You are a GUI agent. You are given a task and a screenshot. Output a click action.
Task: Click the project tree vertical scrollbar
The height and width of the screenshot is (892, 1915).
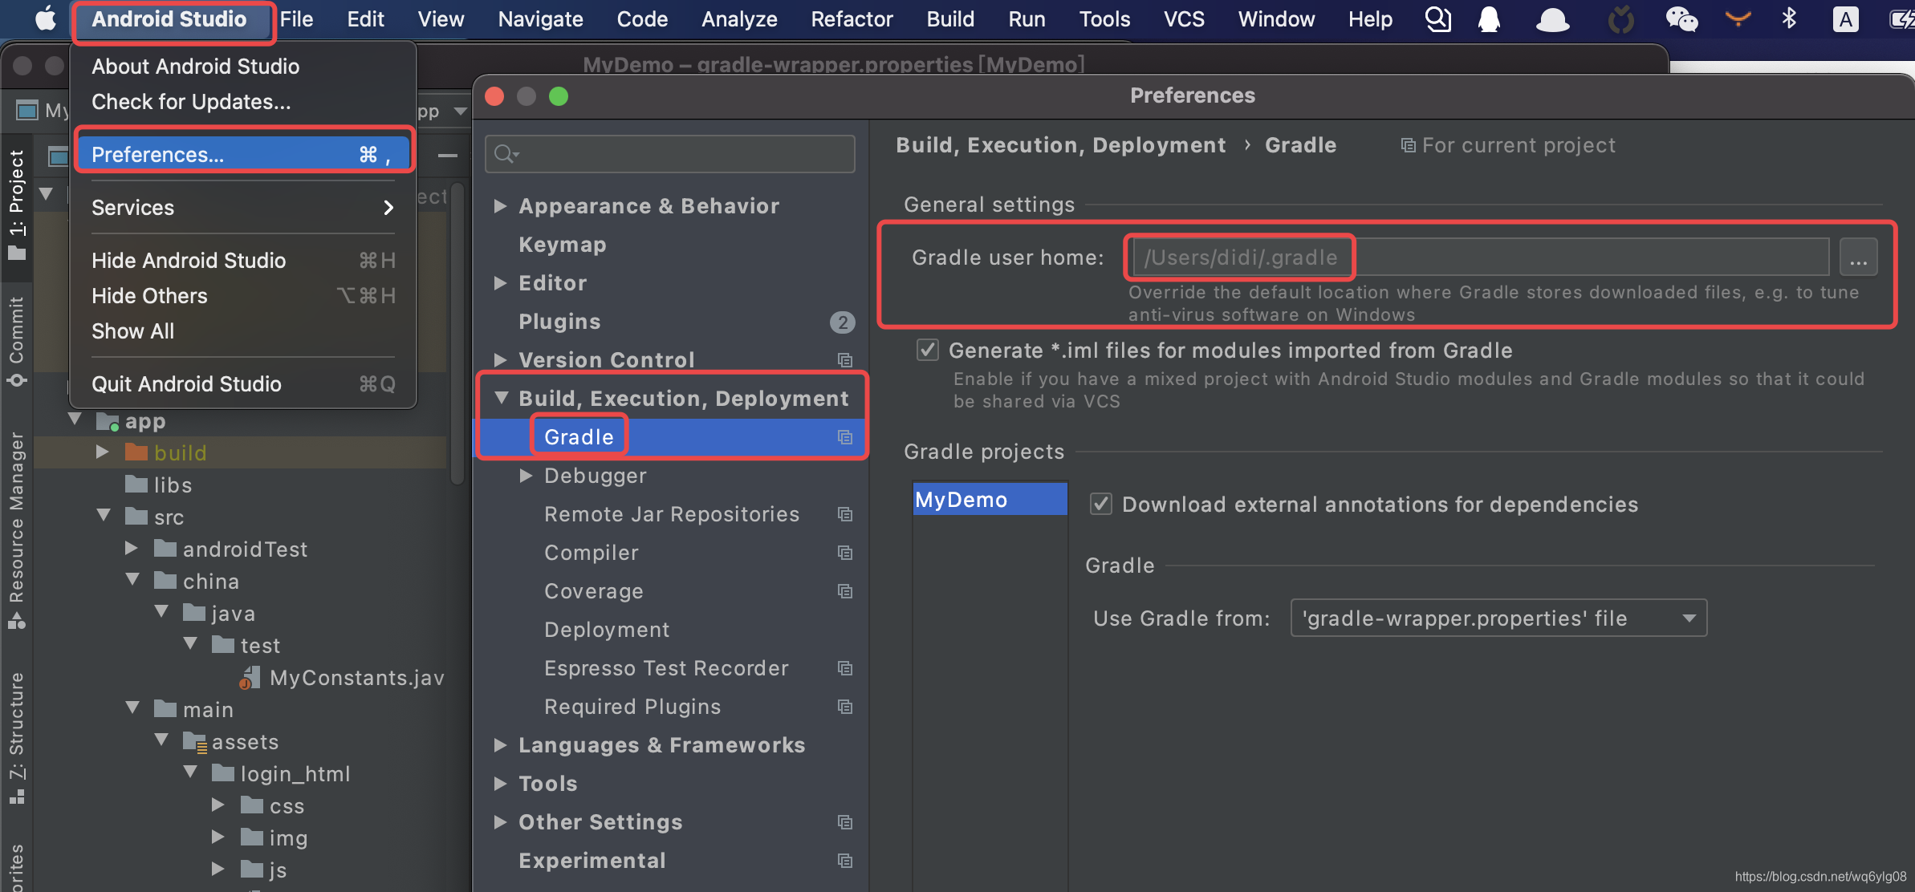(x=457, y=333)
